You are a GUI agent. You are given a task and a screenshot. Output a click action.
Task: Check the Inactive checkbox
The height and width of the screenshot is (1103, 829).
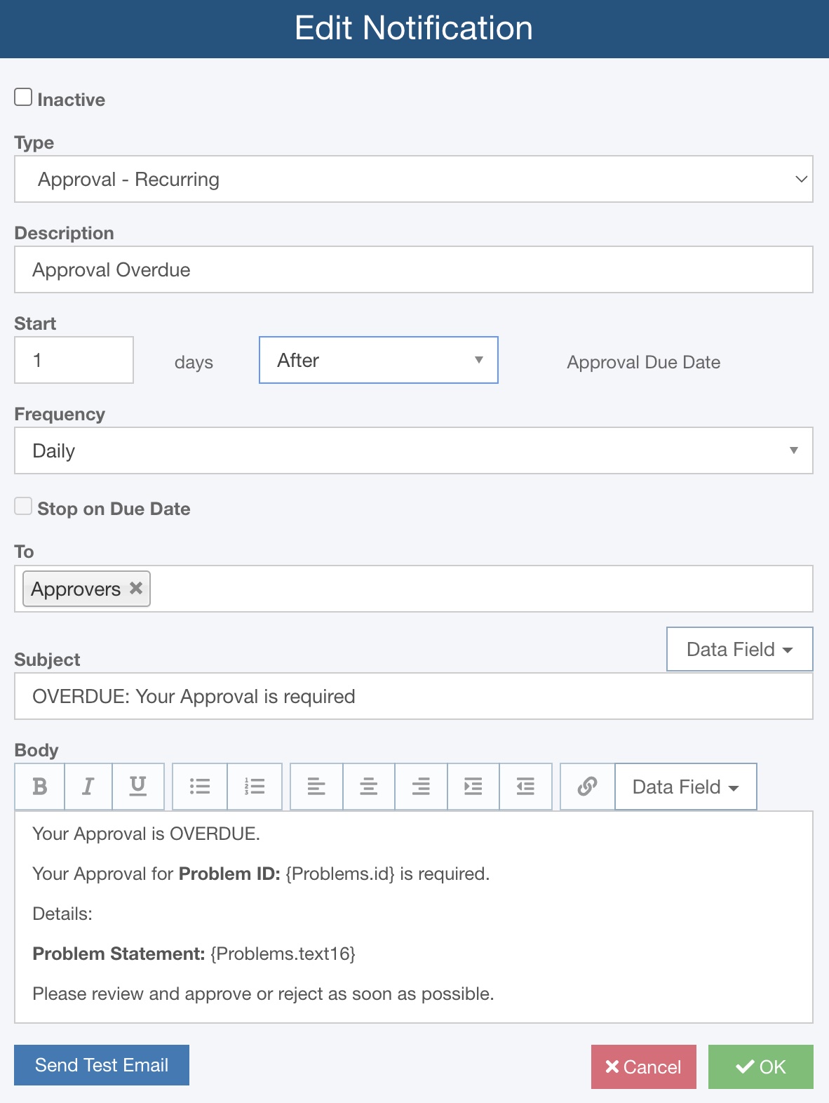(x=23, y=96)
